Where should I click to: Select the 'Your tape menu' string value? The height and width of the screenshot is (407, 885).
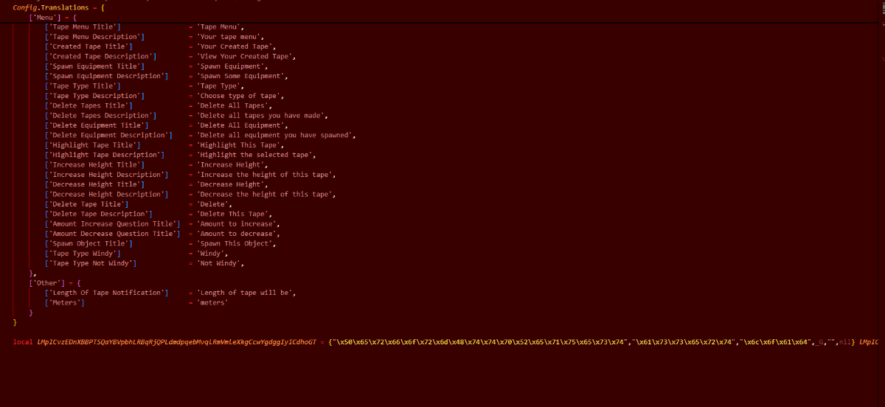tap(229, 37)
